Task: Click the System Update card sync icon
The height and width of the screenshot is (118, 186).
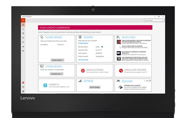Action: 42,37
